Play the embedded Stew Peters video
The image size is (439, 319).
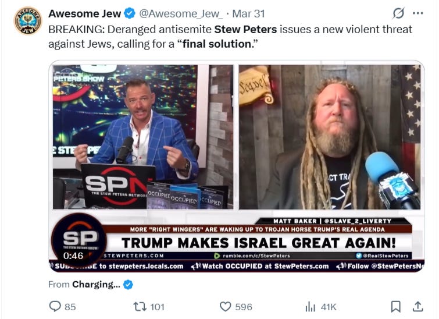tap(237, 166)
